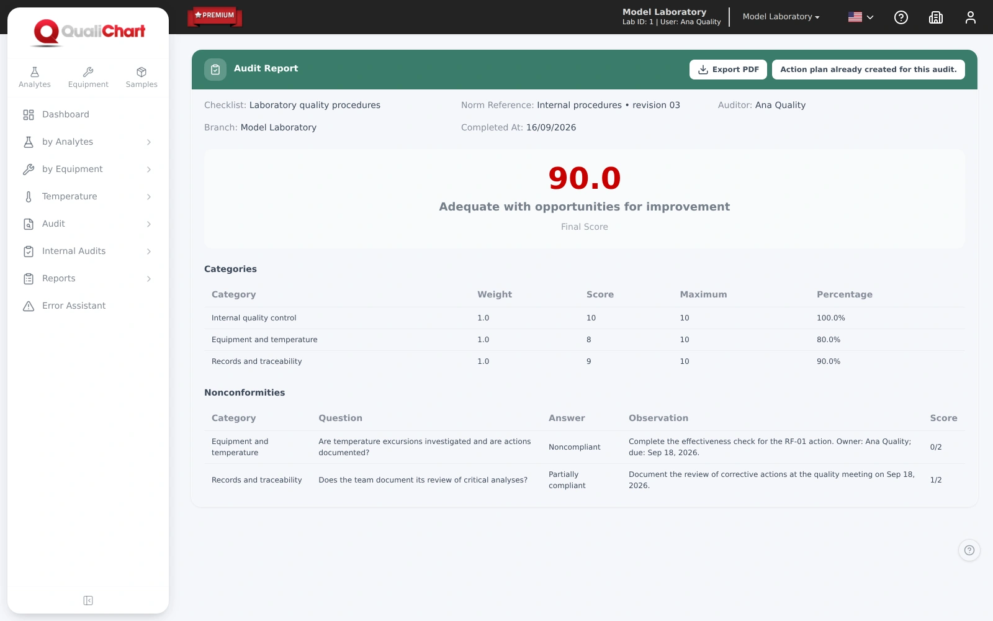Click the temperature excursions question text
993x621 pixels.
coord(425,447)
